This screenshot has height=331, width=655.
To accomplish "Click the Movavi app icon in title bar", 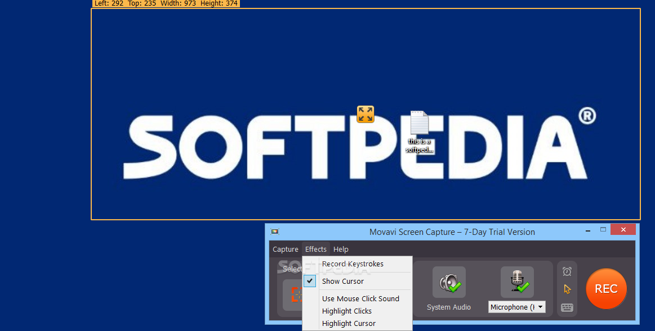I will (x=274, y=232).
